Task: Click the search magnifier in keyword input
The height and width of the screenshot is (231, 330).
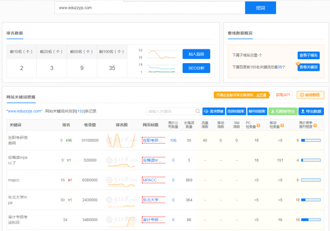Action: point(197,111)
